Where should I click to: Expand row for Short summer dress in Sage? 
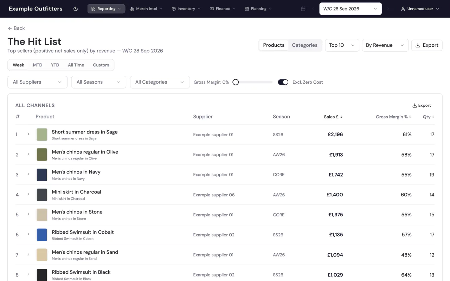click(28, 134)
